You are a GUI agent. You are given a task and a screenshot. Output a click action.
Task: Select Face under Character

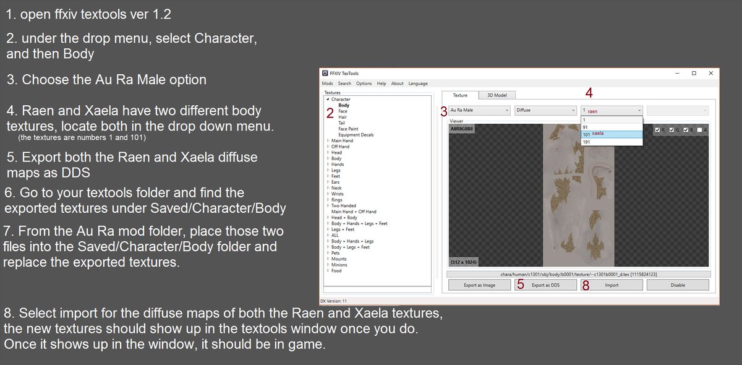click(343, 111)
